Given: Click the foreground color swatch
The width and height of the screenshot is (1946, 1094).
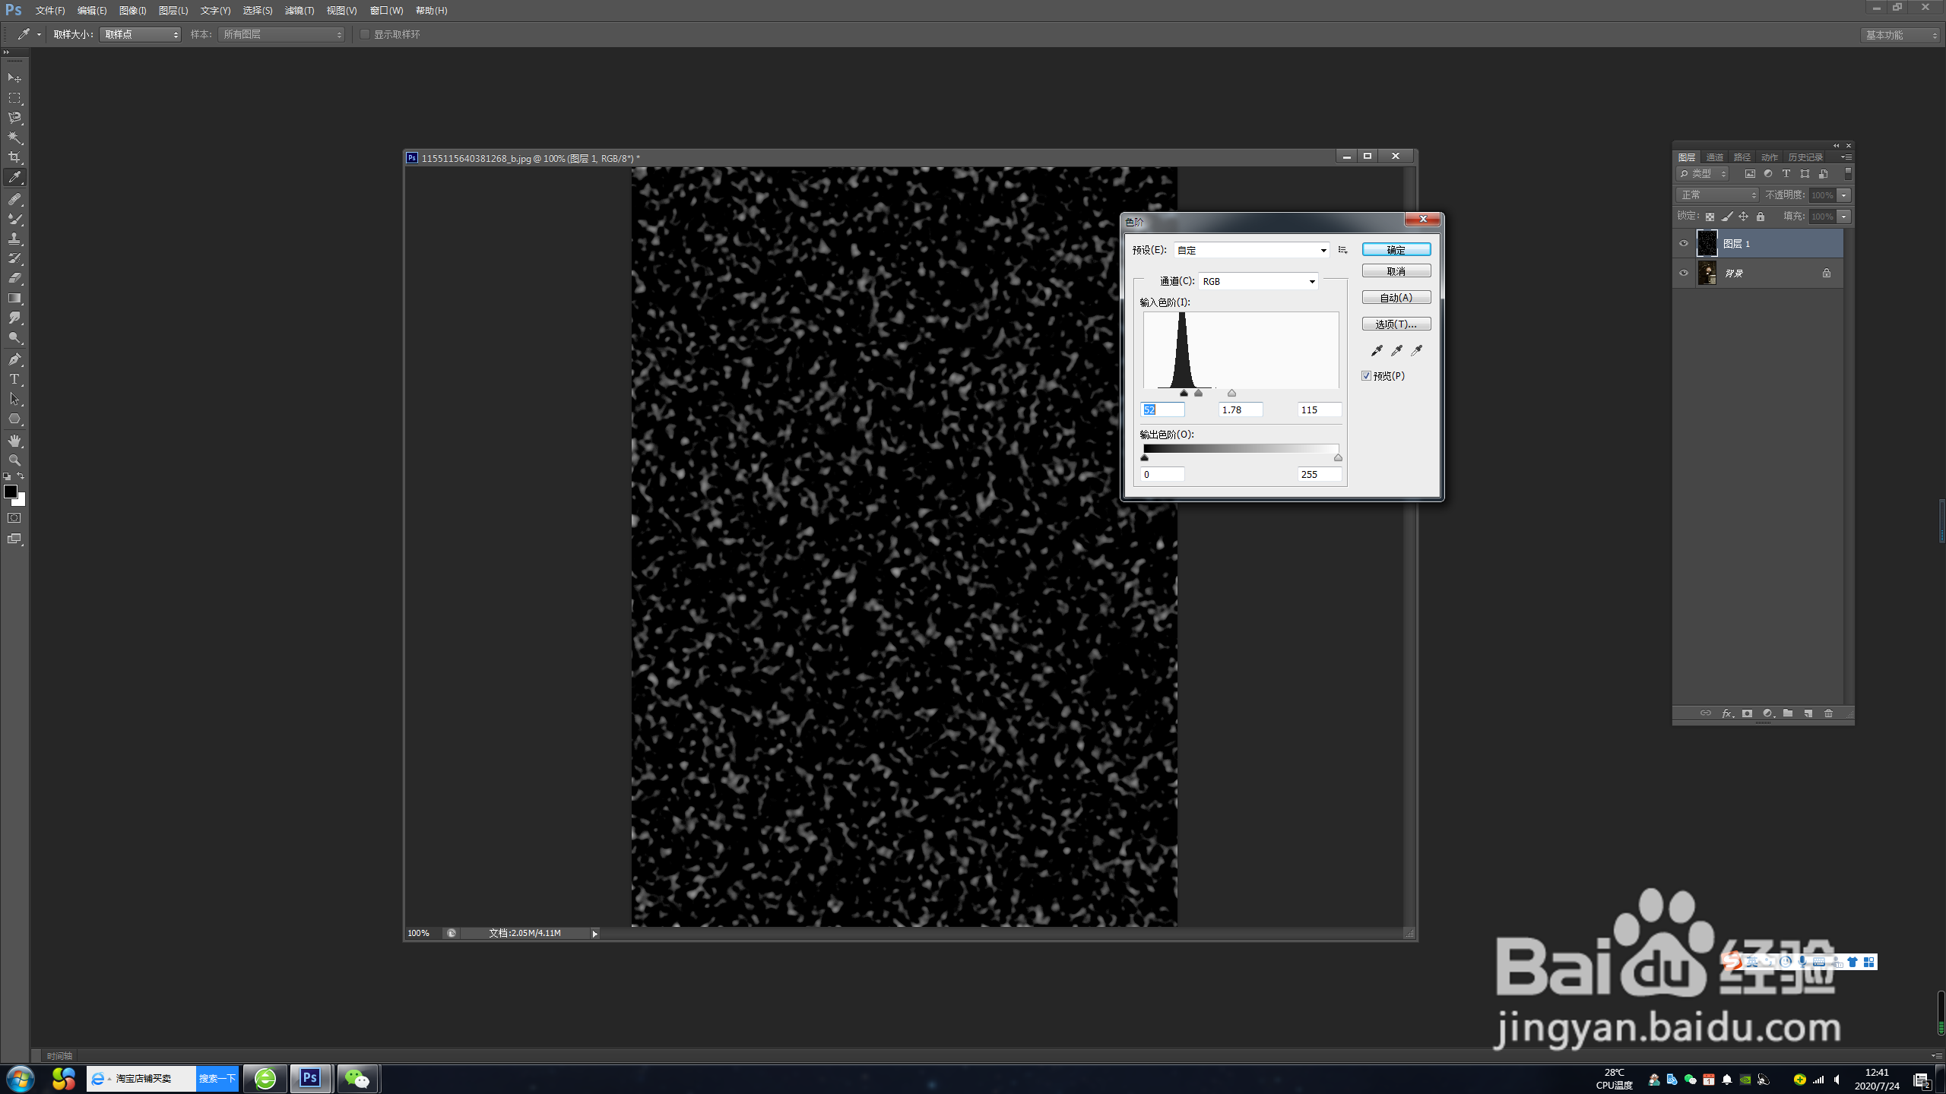Looking at the screenshot, I should (x=10, y=492).
